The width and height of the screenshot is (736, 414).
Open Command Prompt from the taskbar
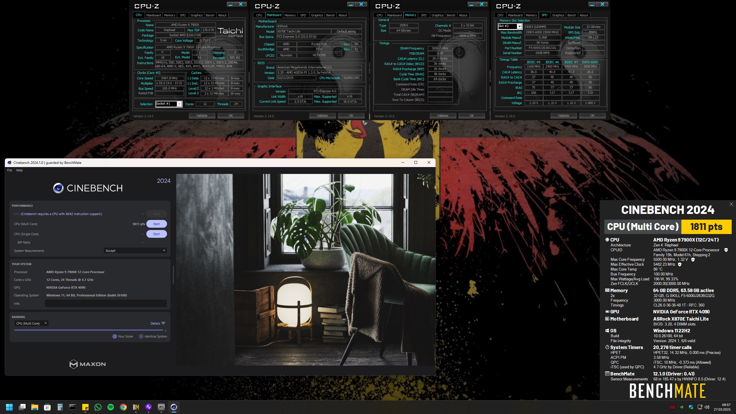point(72,407)
